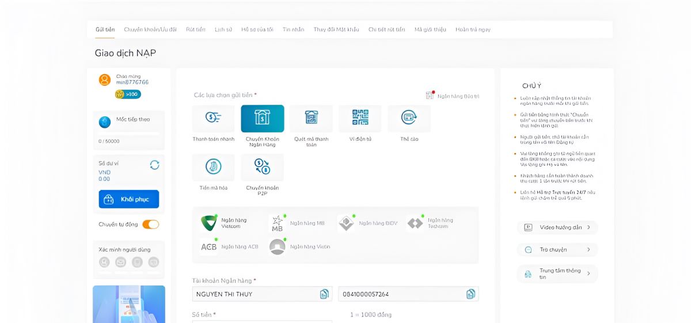Open the promotional banner thumbnail
Screen dimensions: 691x323
(129, 304)
